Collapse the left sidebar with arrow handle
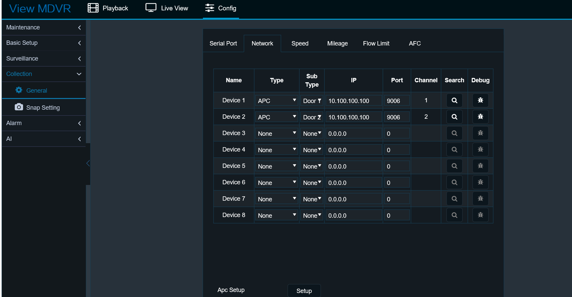572x297 pixels. tap(88, 164)
